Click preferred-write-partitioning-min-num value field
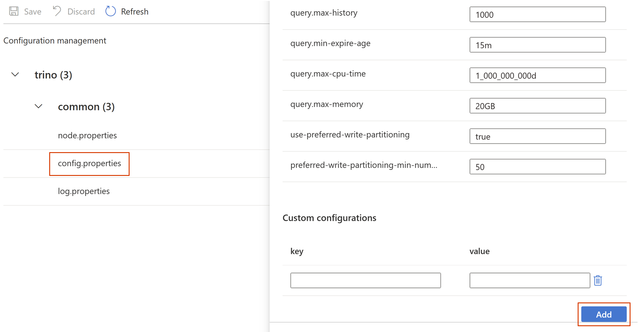Image resolution: width=640 pixels, height=332 pixels. 537,166
